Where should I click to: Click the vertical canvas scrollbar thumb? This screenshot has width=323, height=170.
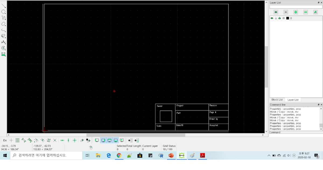click(x=266, y=67)
